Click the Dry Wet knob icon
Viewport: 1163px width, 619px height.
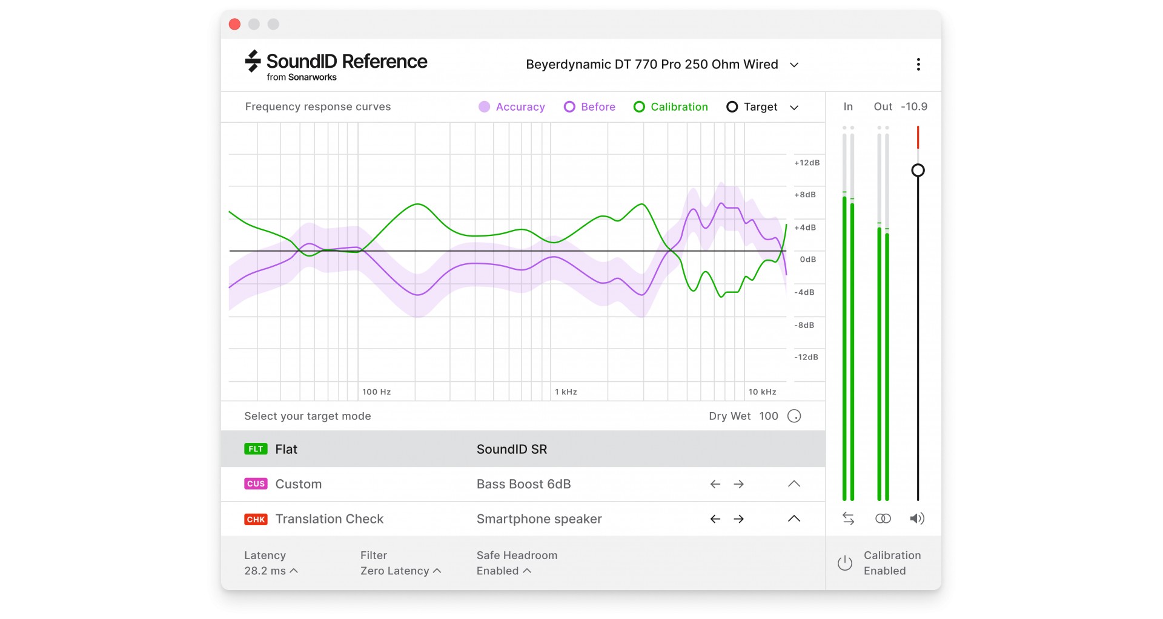[x=794, y=416]
